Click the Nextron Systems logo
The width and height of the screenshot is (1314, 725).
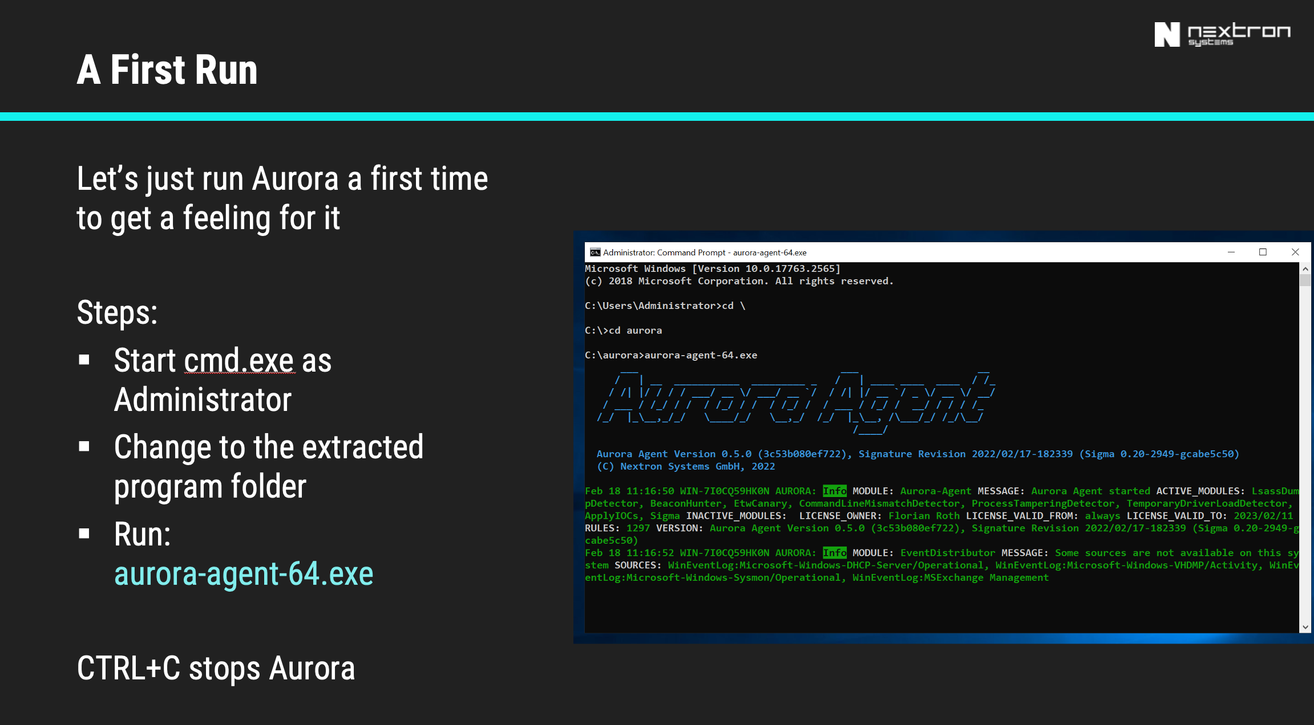(x=1222, y=34)
